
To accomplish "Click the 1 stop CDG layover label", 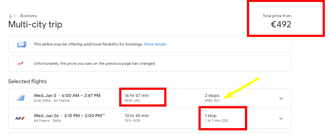I will click(216, 118).
